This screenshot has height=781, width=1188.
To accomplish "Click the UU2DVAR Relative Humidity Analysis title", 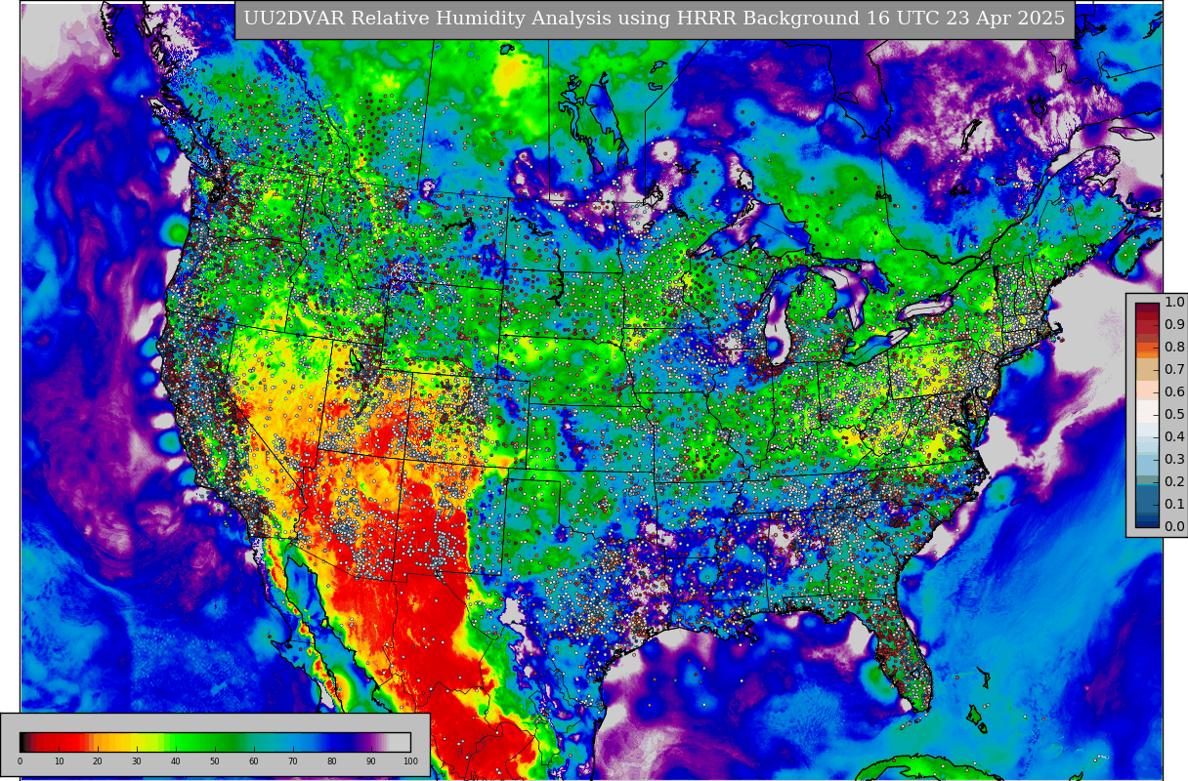I will pos(654,19).
